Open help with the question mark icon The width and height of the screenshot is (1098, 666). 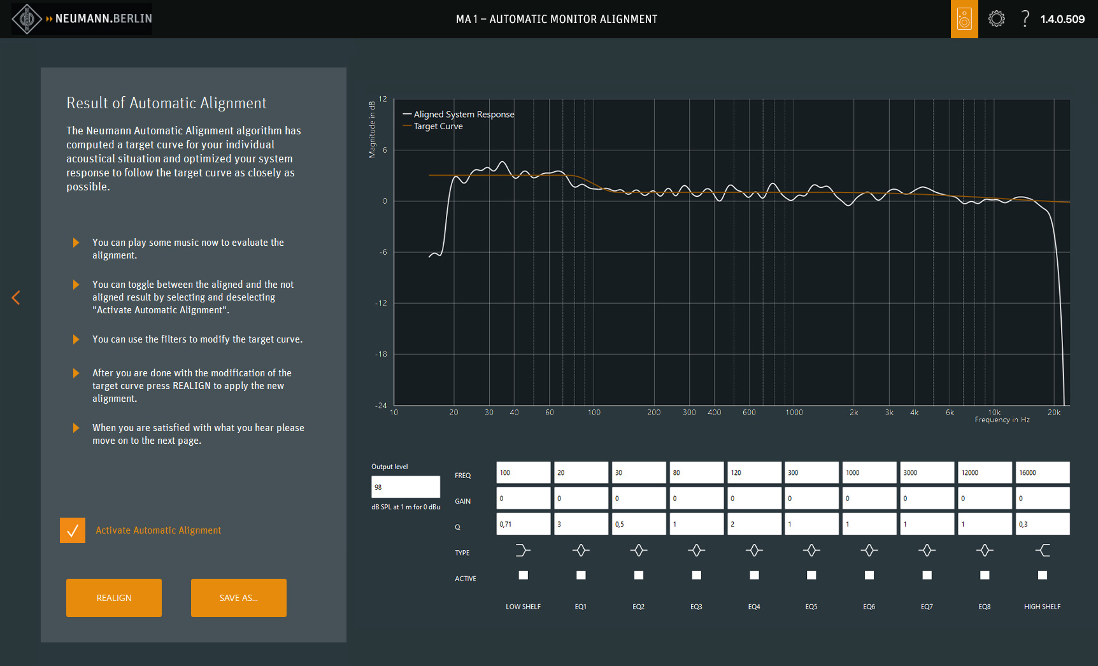pos(1025,19)
